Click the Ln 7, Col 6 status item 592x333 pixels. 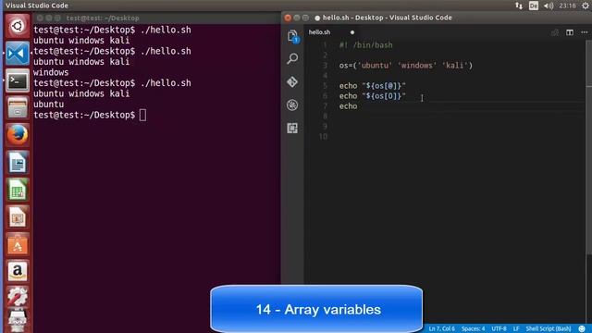(x=441, y=328)
